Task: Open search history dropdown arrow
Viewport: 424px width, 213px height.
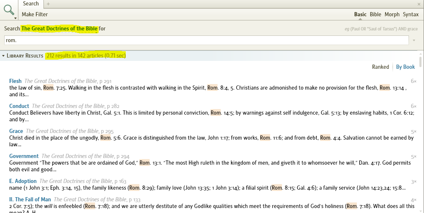Action: 414,40
